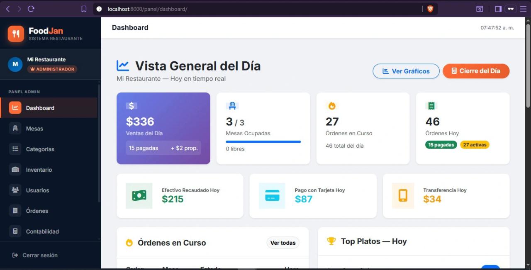Screen dimensions: 531x270
Task: Click the Brave Shields lion icon in address bar
Action: 430,9
